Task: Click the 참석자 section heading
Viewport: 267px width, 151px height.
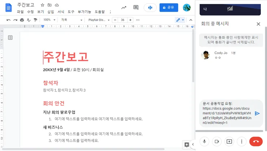Action: click(51, 83)
